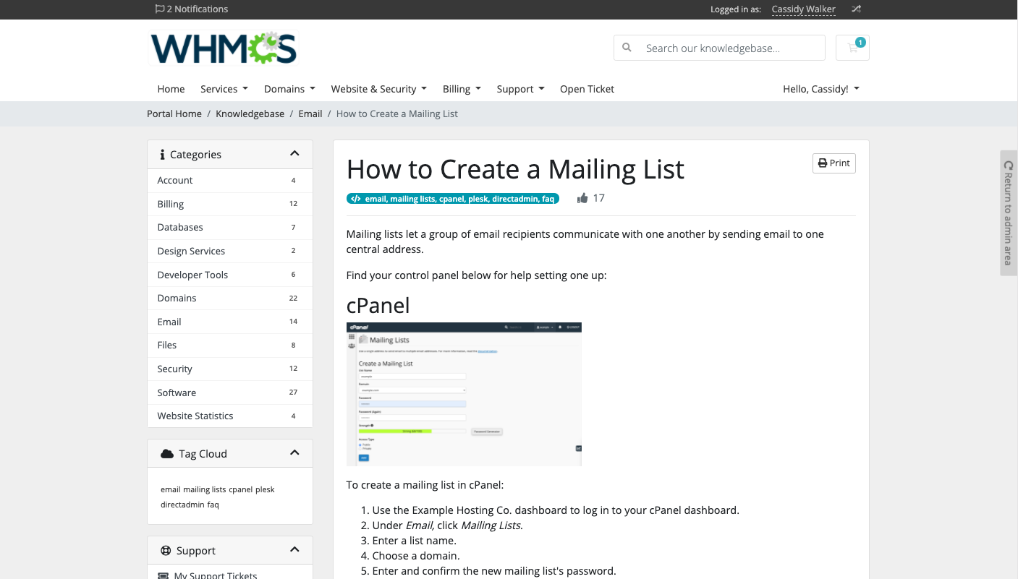Focus the knowledgebase search field

click(x=731, y=48)
